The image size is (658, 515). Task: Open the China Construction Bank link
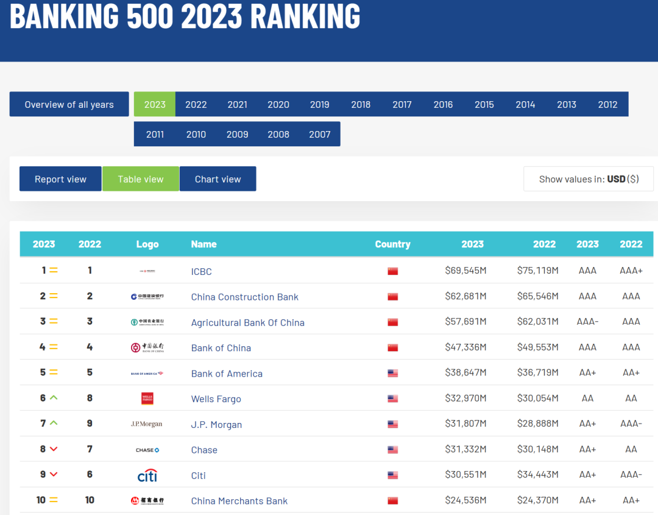pyautogui.click(x=245, y=297)
